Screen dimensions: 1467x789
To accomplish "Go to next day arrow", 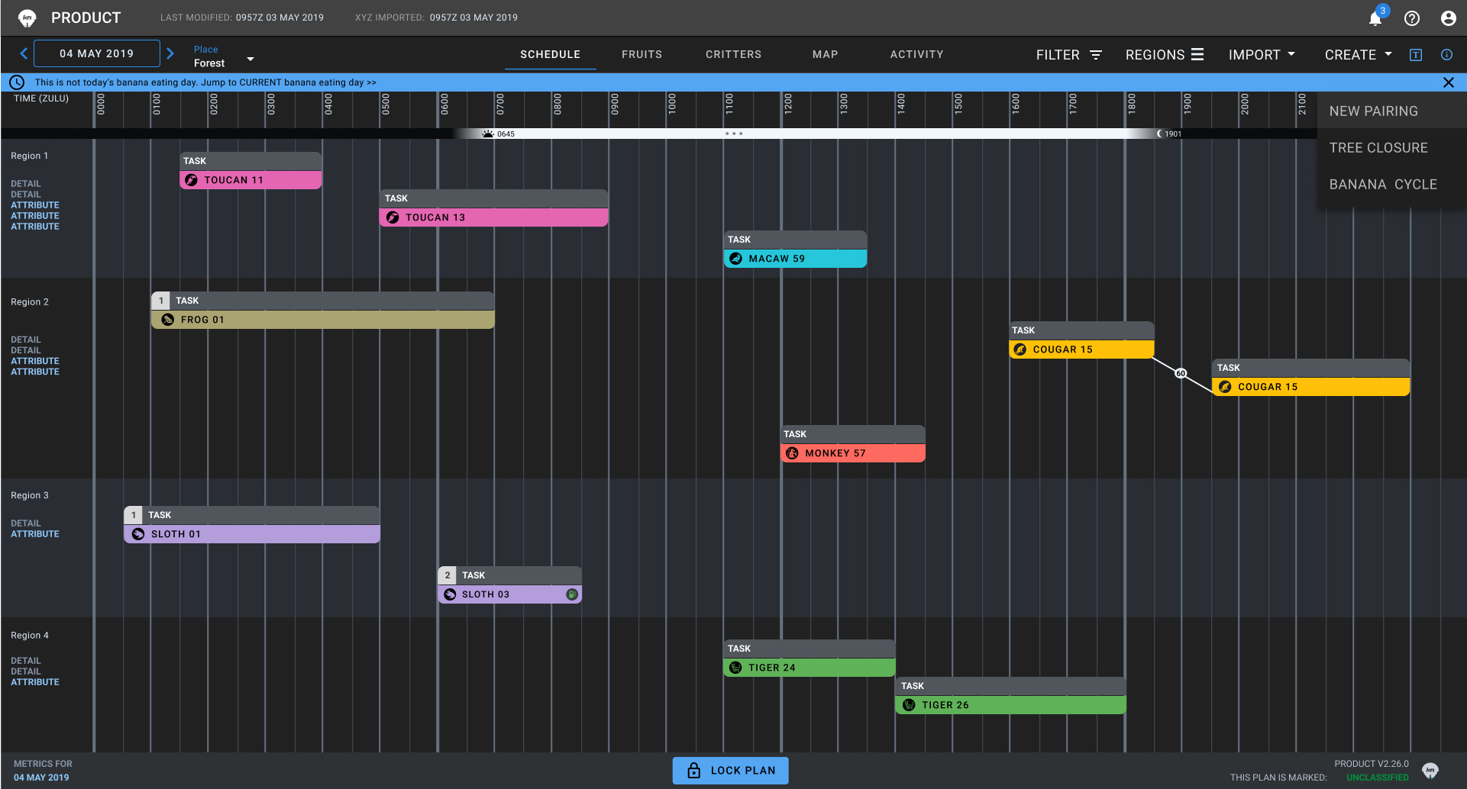I will pyautogui.click(x=170, y=53).
